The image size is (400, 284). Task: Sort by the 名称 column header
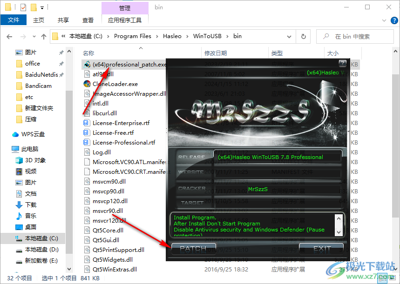(88, 53)
